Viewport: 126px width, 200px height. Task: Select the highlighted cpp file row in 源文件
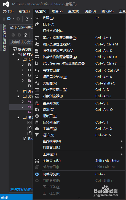[x=21, y=107]
